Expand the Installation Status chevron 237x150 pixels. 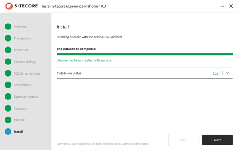coord(228,73)
